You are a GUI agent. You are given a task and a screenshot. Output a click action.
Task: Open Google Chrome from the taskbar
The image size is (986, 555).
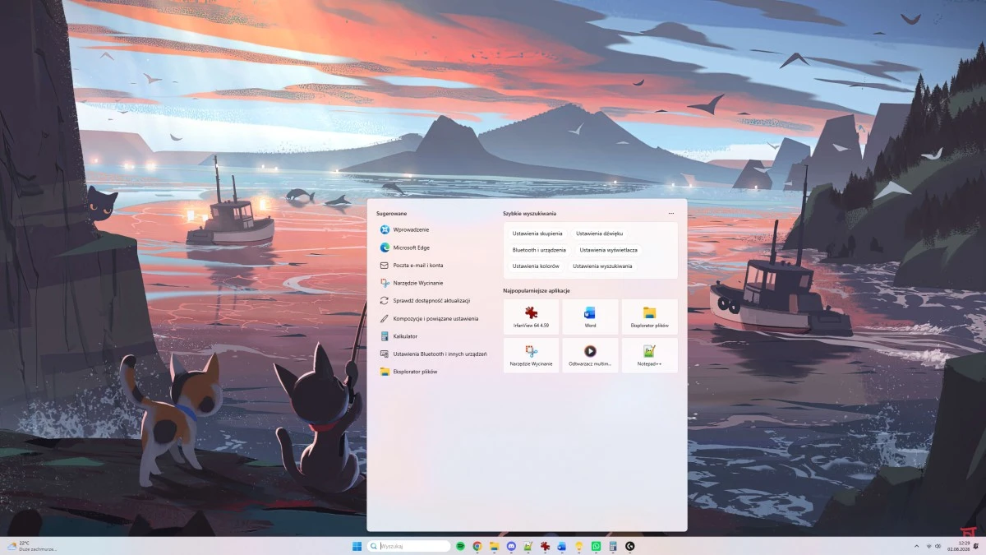coord(477,546)
